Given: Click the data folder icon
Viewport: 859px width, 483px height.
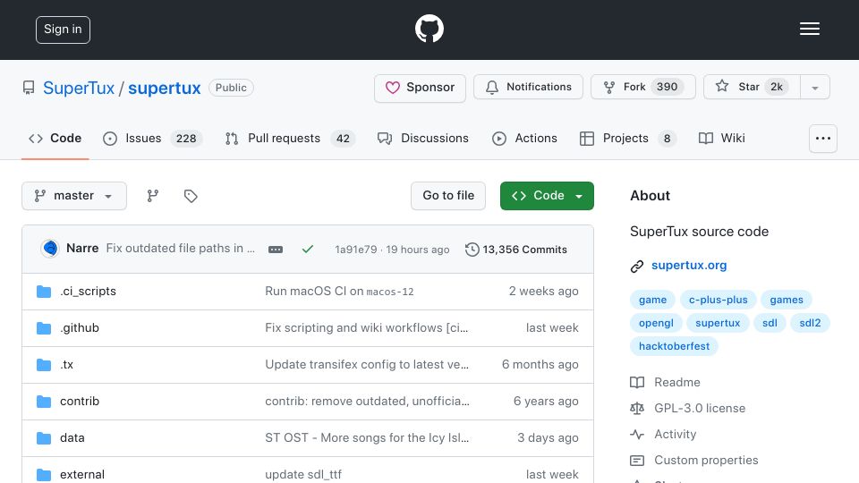Looking at the screenshot, I should click(44, 438).
